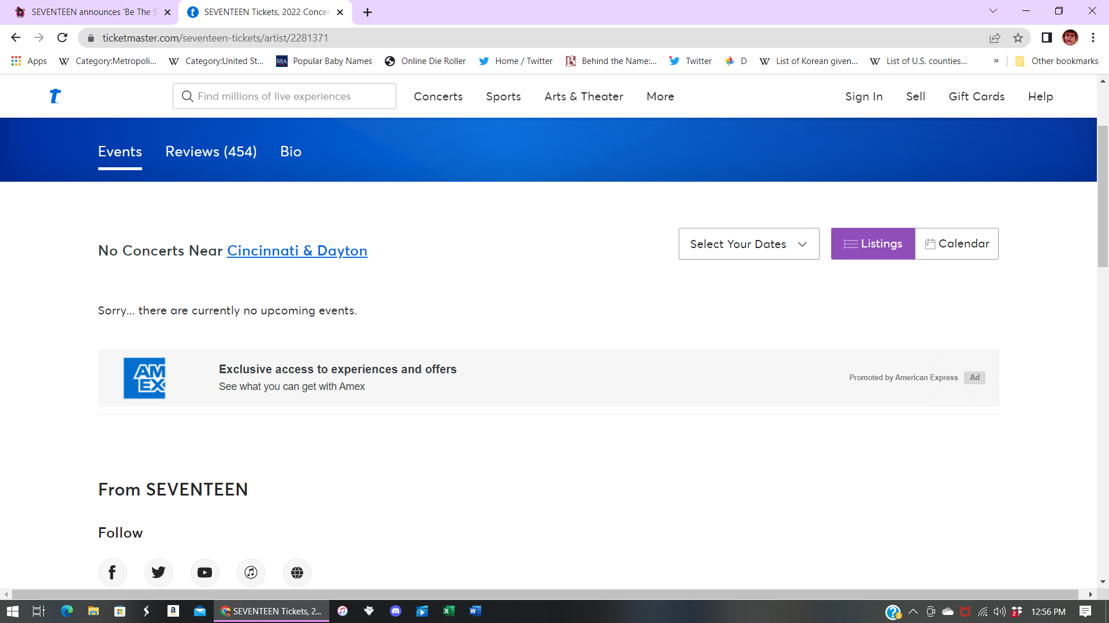This screenshot has width=1109, height=623.
Task: Click the horizontal page scrollbar
Action: pos(545,594)
